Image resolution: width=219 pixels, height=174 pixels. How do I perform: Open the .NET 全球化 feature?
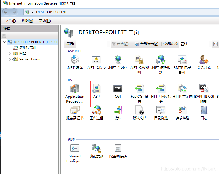coord(118,62)
